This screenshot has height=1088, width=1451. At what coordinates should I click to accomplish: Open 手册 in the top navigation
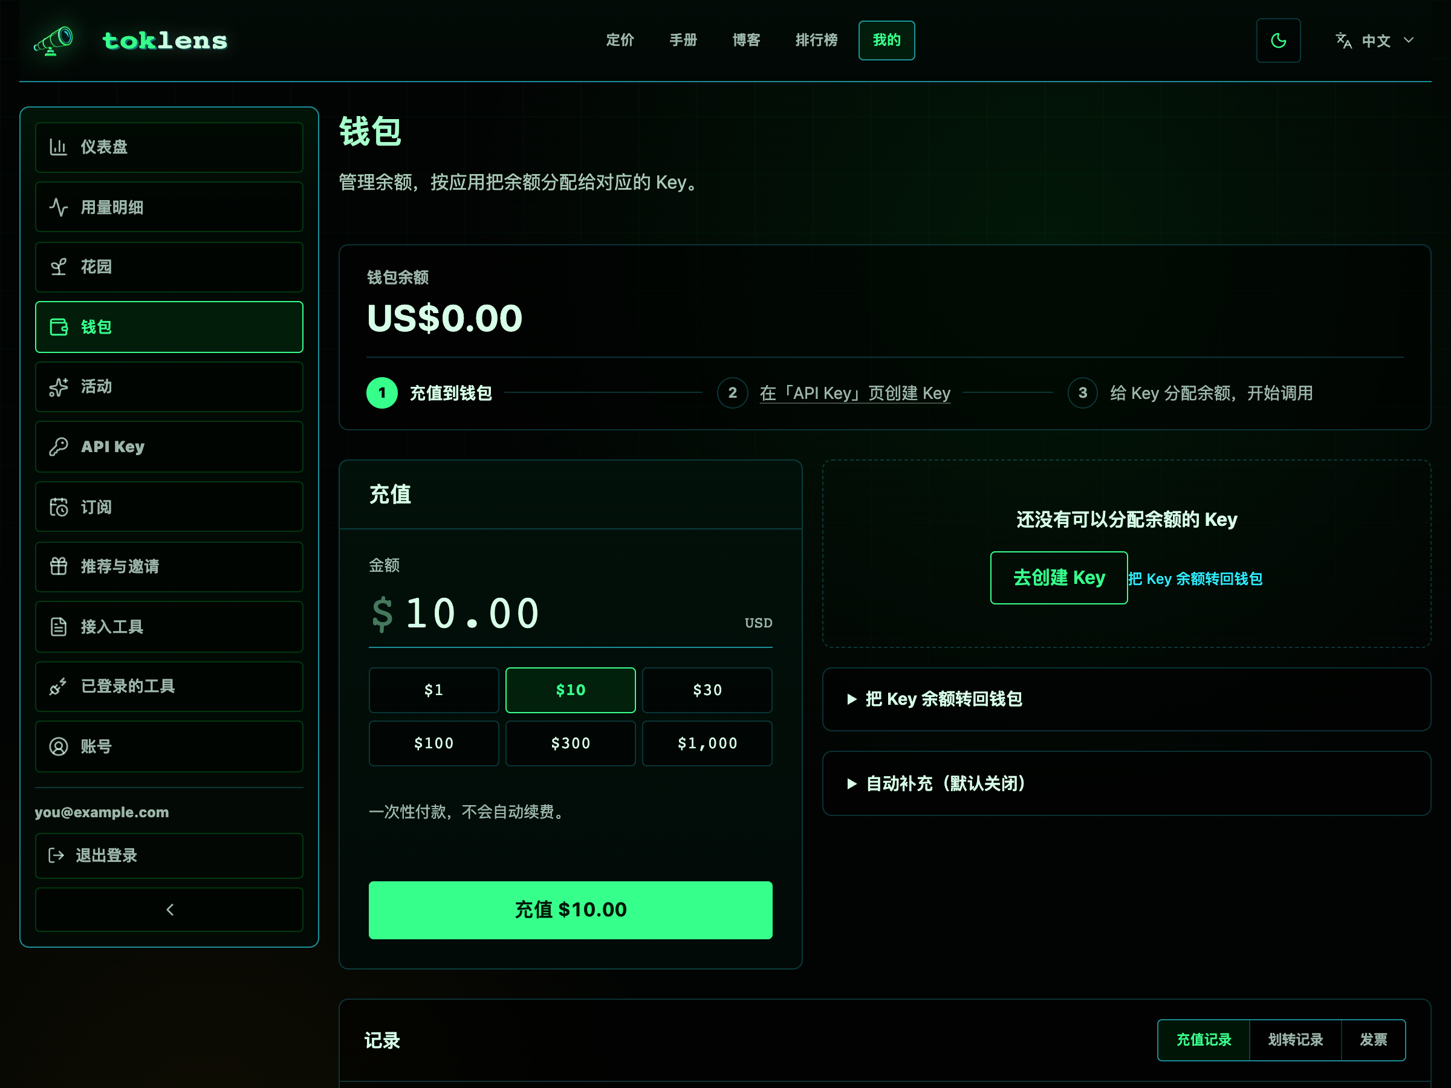pos(683,40)
